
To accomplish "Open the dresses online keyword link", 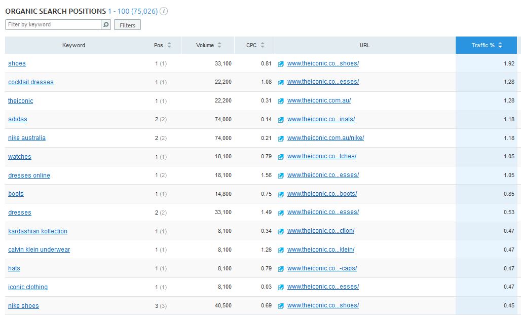I will (x=29, y=176).
